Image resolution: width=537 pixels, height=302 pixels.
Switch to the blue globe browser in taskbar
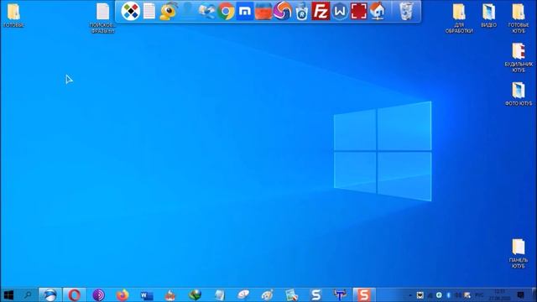coord(50,294)
